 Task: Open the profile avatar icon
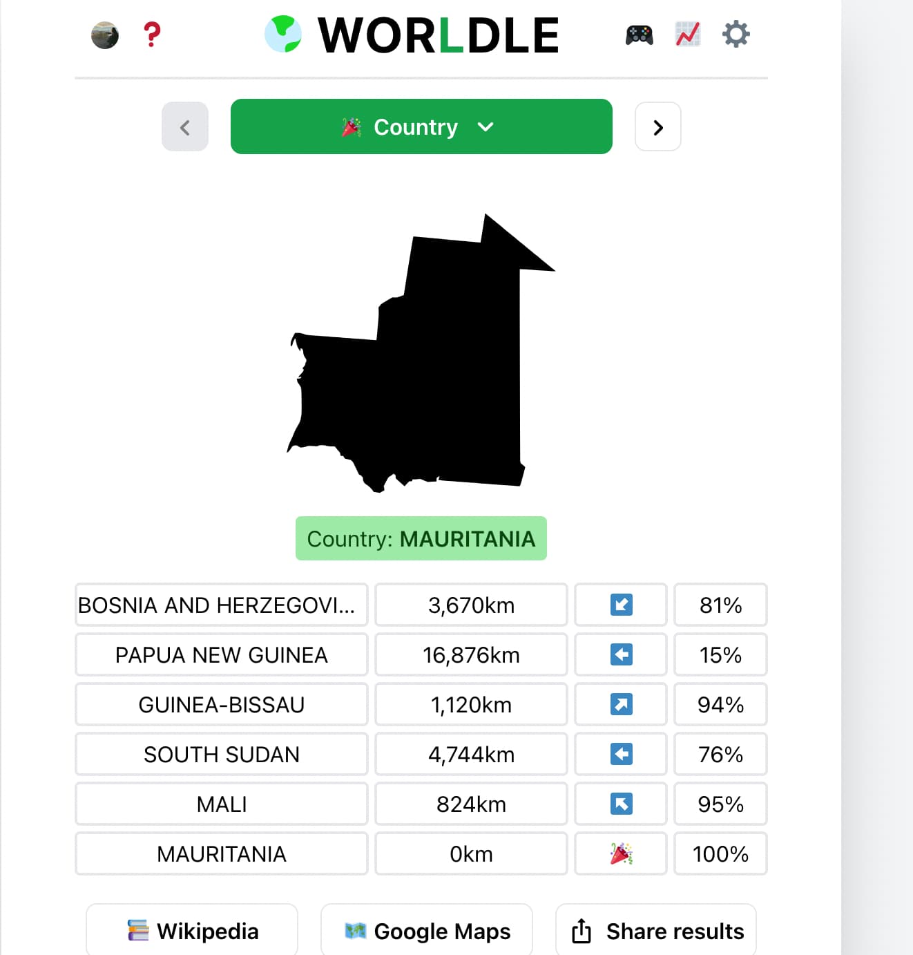pos(105,35)
